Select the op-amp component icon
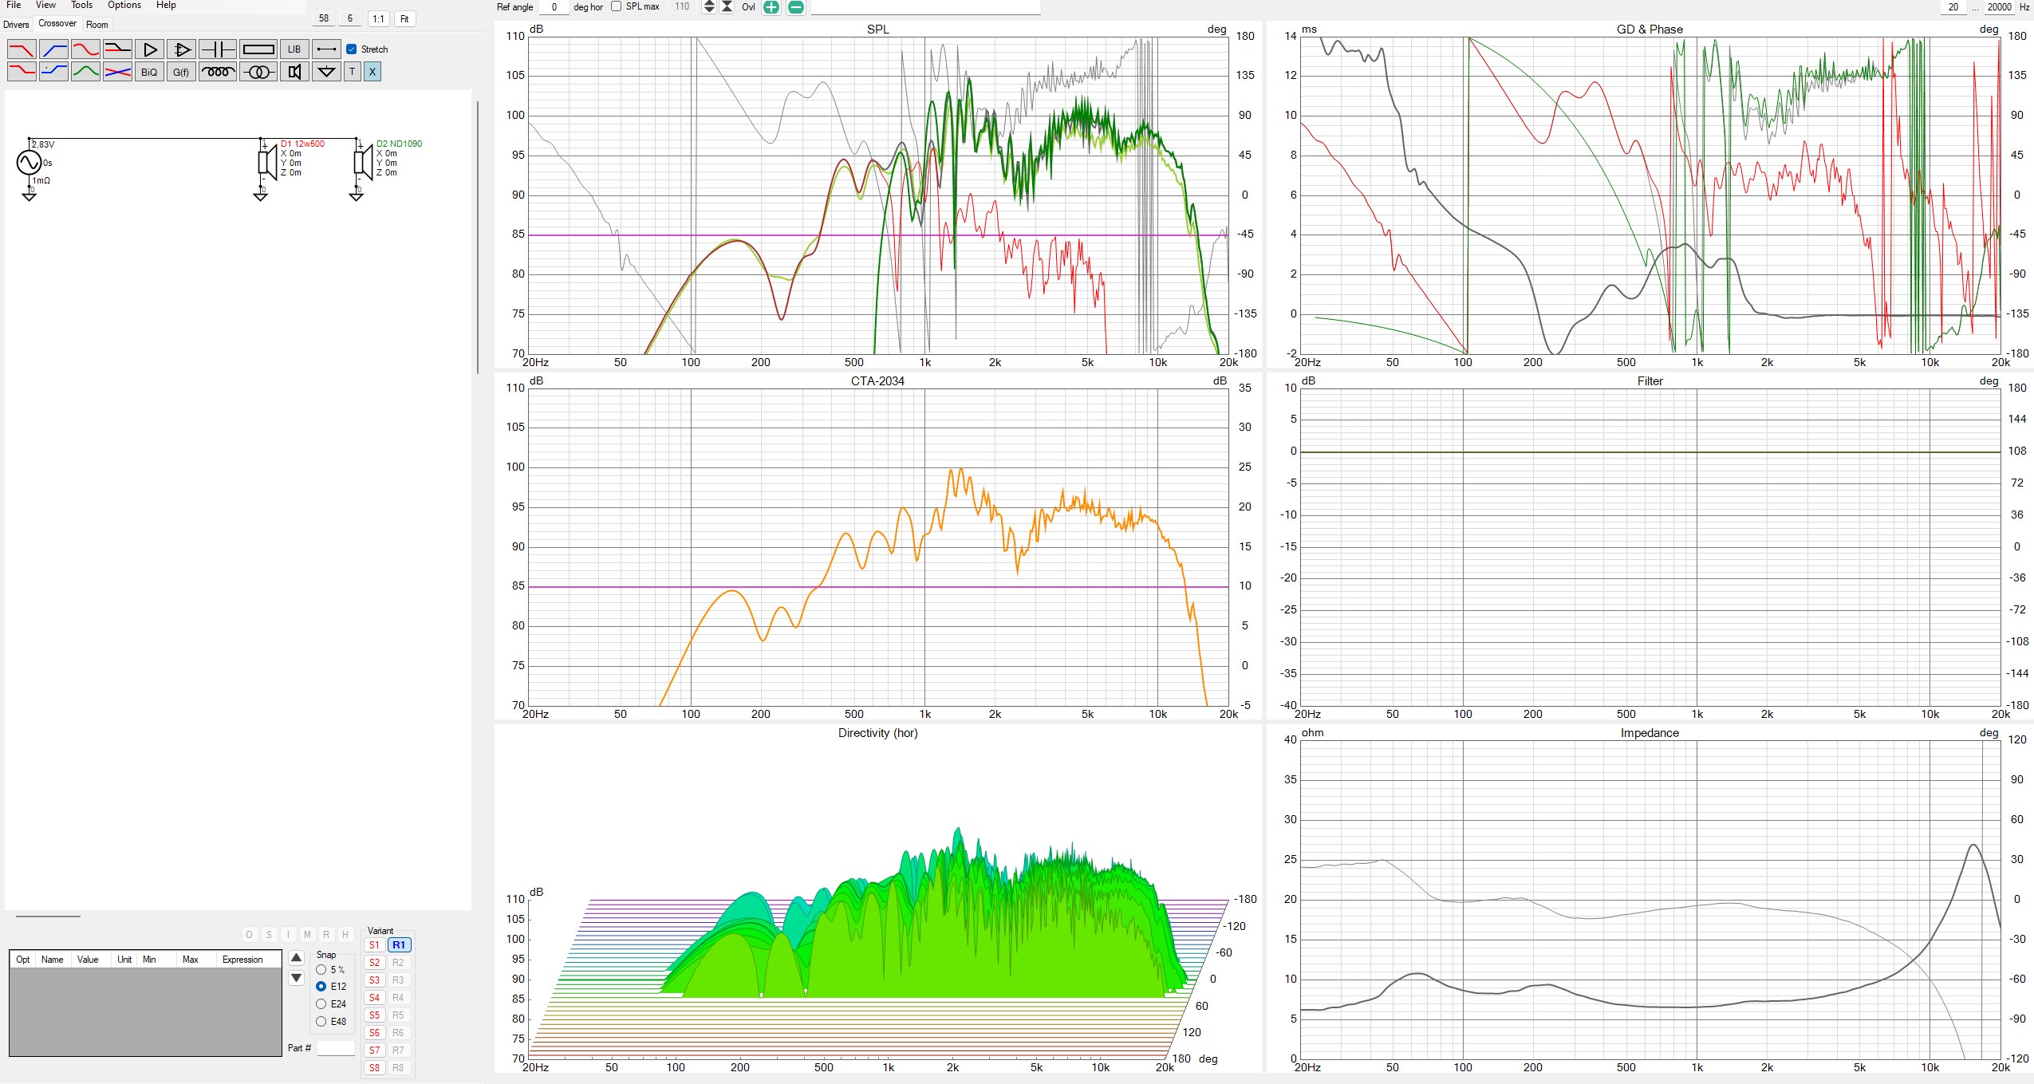The width and height of the screenshot is (2034, 1084). (x=182, y=49)
